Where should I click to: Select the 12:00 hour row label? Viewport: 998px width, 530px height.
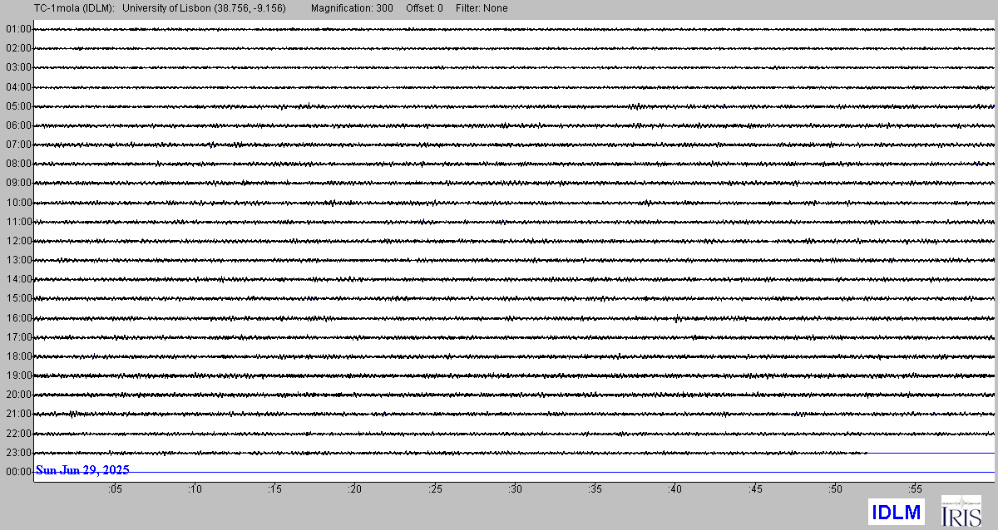pos(18,241)
